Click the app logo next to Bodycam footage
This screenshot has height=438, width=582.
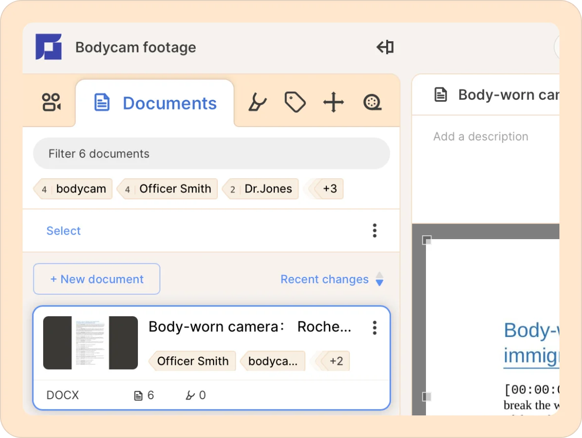pos(49,47)
